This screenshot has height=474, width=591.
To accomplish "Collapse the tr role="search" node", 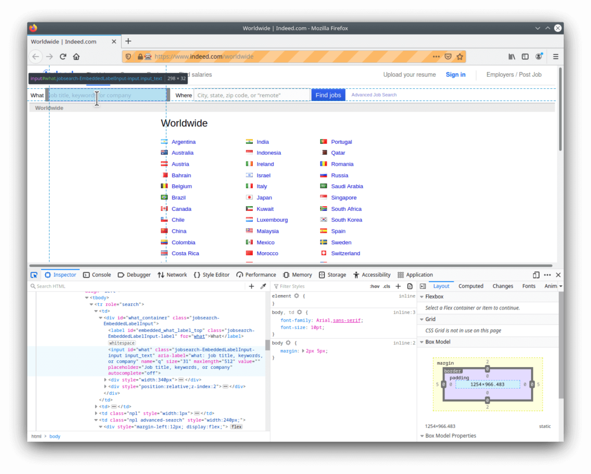I will click(x=92, y=304).
